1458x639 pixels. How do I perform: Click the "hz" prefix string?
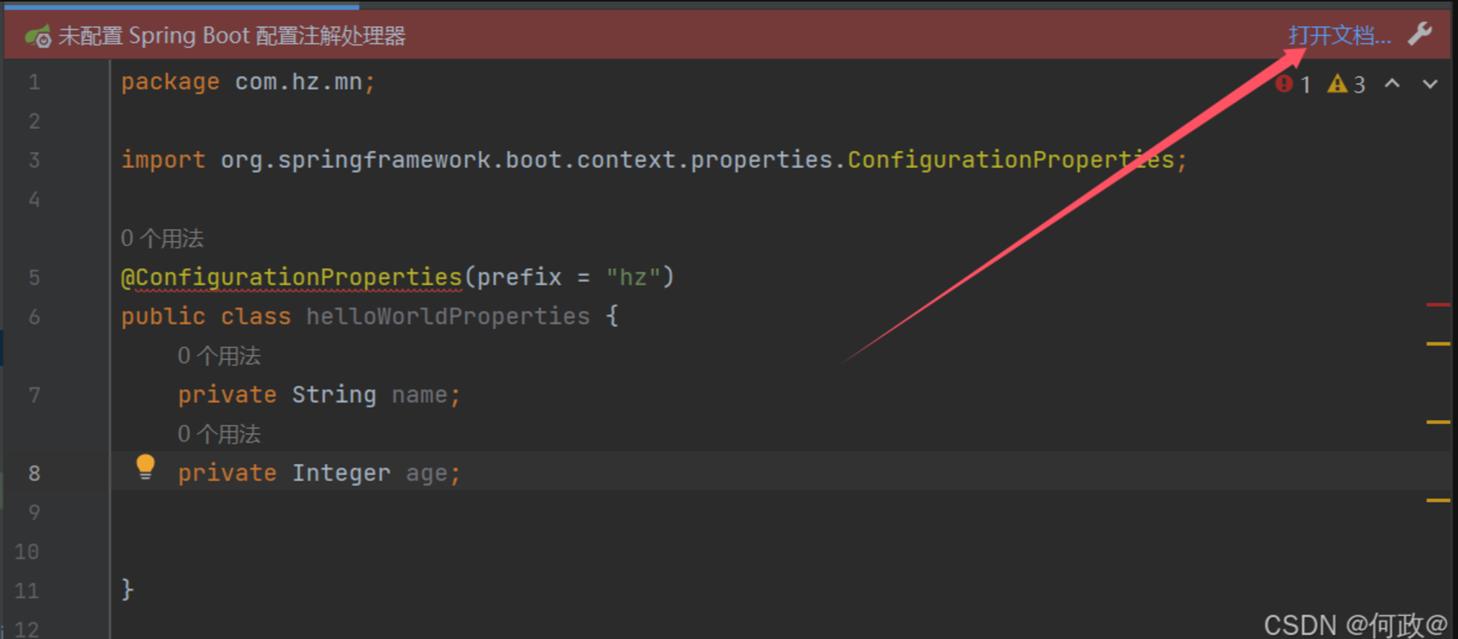tap(632, 278)
